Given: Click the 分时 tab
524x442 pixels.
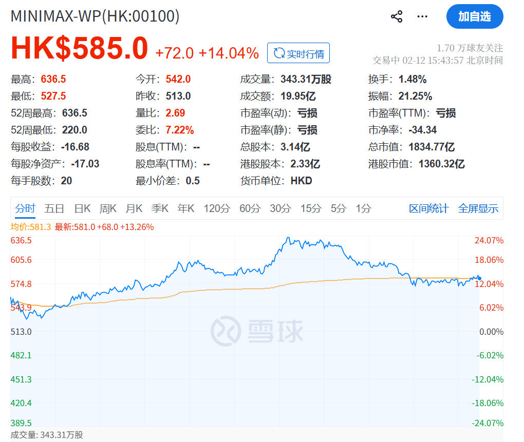Looking at the screenshot, I should (25, 208).
